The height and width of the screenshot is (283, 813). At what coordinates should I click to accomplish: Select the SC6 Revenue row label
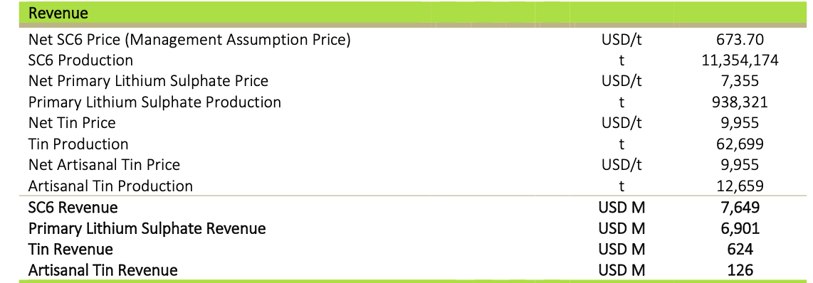point(73,208)
